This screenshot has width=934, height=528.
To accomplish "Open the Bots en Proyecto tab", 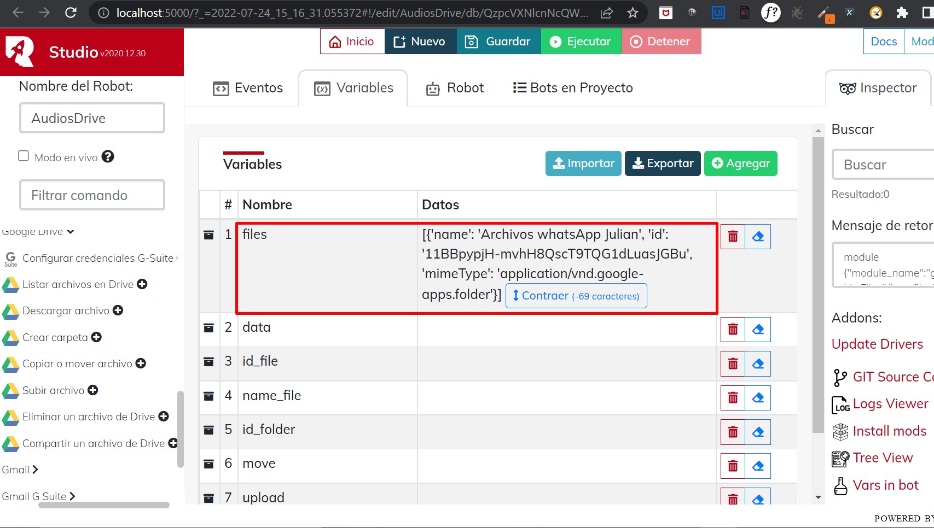I will tap(572, 87).
